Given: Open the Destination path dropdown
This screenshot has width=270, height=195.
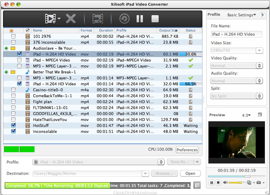Looking at the screenshot, I should [x=145, y=174].
